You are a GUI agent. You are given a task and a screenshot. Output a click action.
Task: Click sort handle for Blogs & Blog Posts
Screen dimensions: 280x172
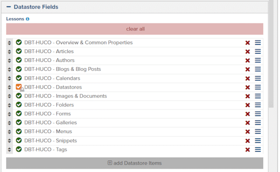(x=9, y=69)
